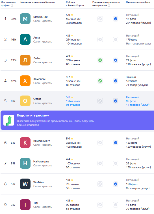The height and width of the screenshot is (214, 154).
Task: Click the gray ad icon for Можно Так
Action: click(100, 19)
